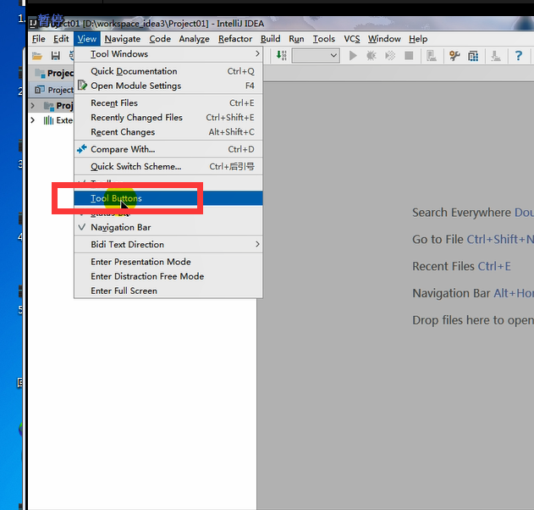Click 'Drop files here to open' text

(x=473, y=320)
